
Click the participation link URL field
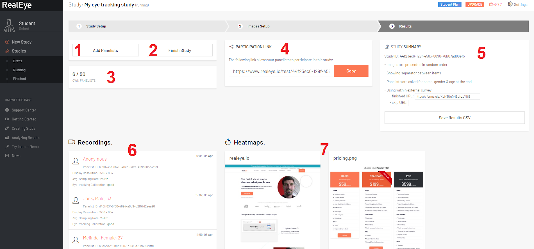(x=281, y=71)
